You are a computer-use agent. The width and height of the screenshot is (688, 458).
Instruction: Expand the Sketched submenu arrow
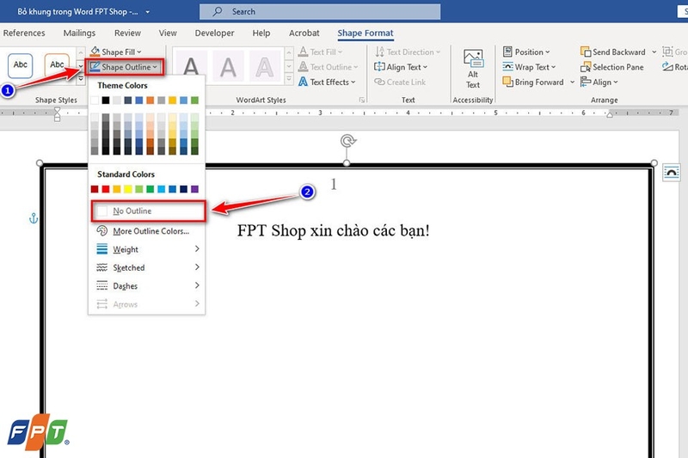tap(197, 267)
